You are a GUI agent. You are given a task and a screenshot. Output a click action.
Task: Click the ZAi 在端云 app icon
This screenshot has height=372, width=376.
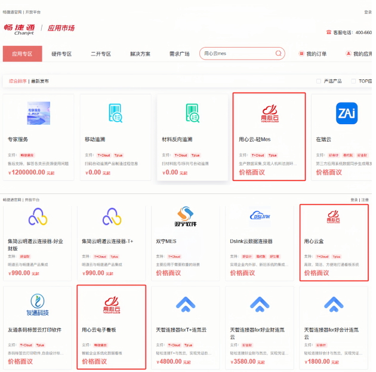coord(347,113)
